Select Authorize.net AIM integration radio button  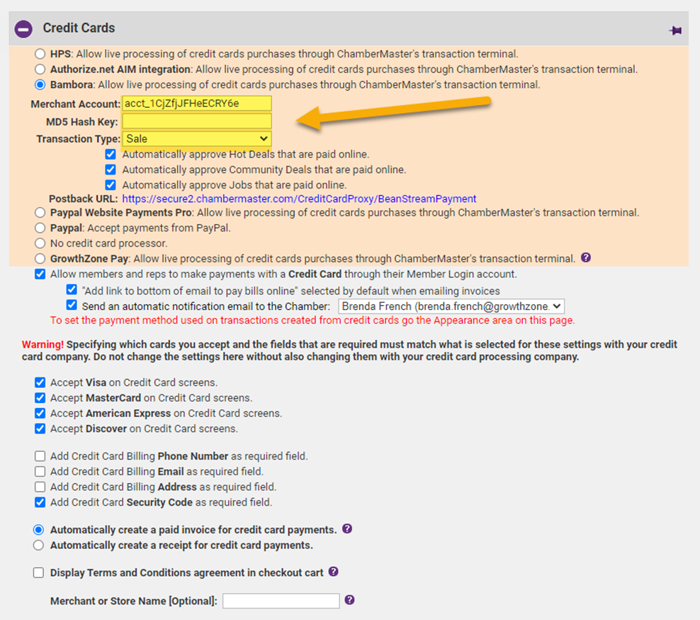click(x=40, y=70)
